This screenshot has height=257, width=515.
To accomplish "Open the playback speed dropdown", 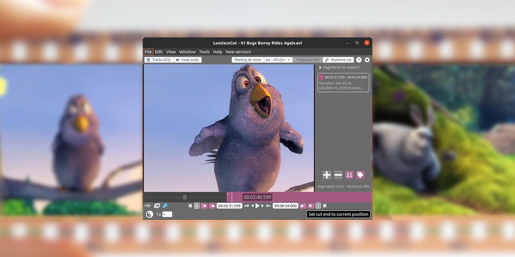I will (167, 214).
